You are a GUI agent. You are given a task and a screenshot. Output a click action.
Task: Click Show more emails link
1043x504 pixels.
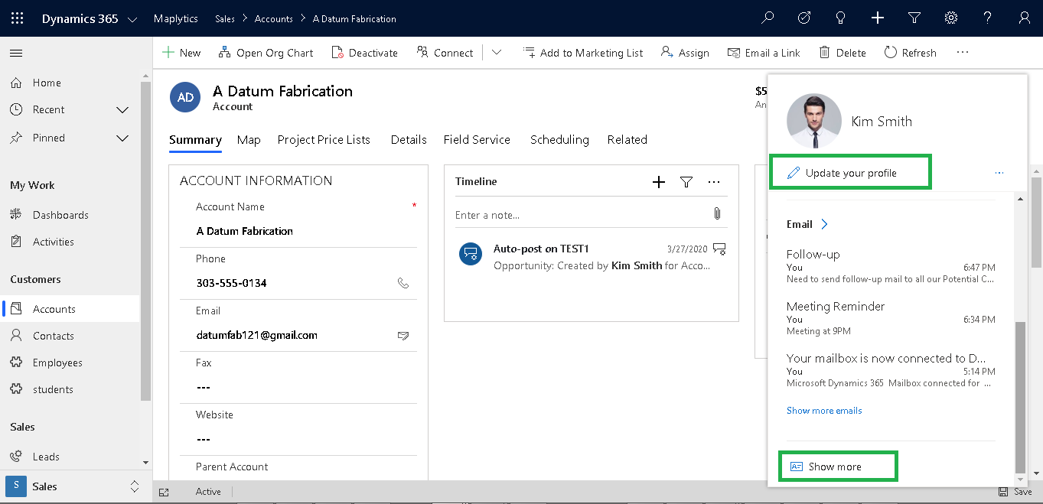[x=824, y=411]
